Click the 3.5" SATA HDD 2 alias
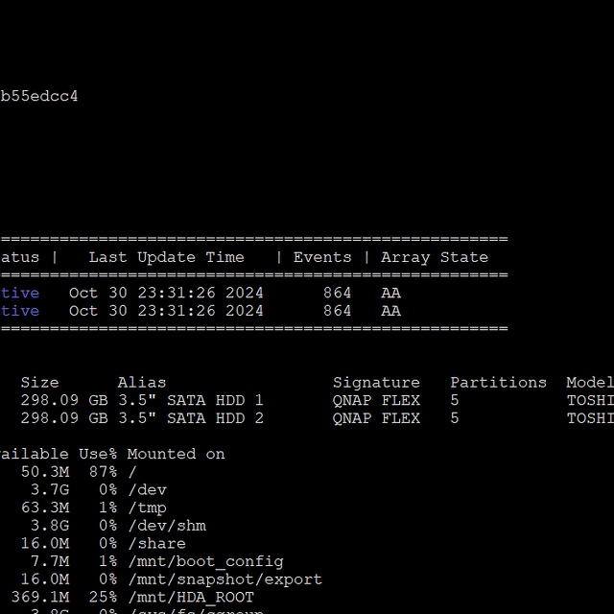Image resolution: width=614 pixels, height=614 pixels. click(x=190, y=418)
